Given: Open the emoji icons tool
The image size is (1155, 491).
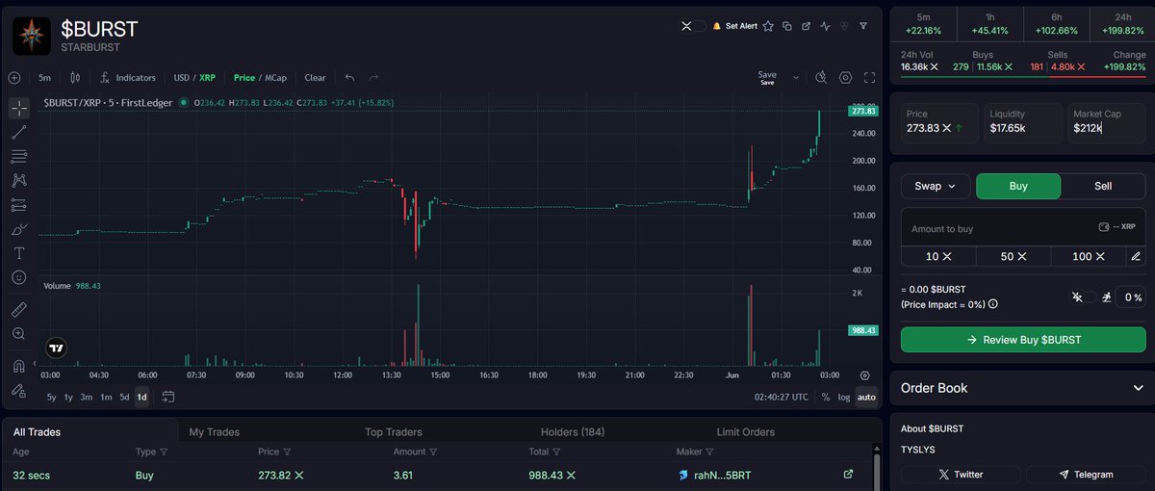Looking at the screenshot, I should click(18, 277).
